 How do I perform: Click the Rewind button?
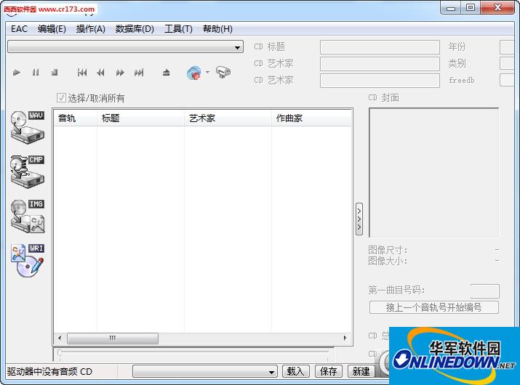[101, 72]
